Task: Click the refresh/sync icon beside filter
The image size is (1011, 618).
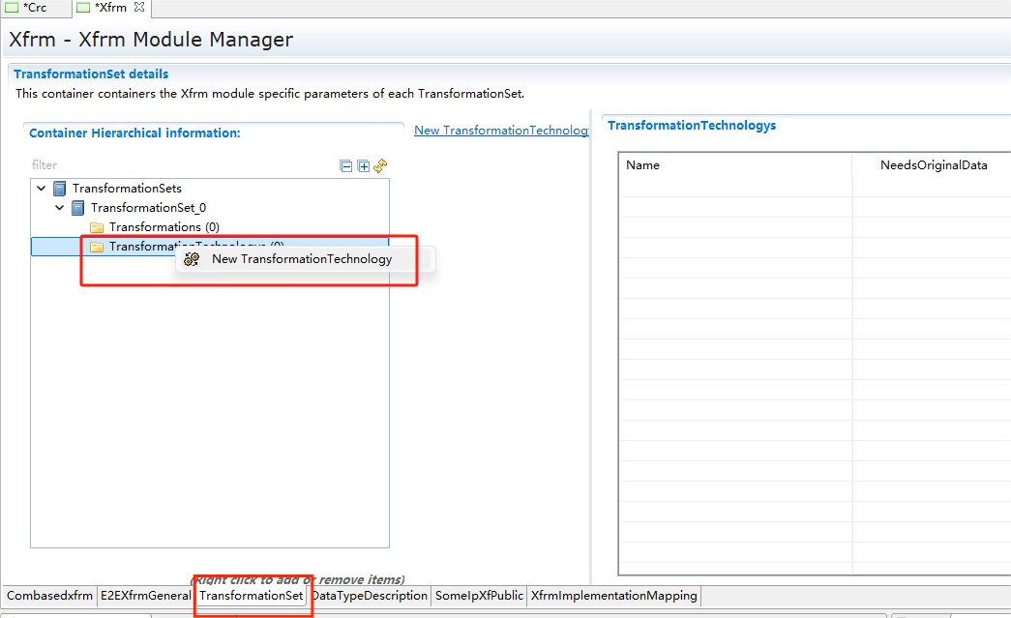Action: click(x=380, y=166)
